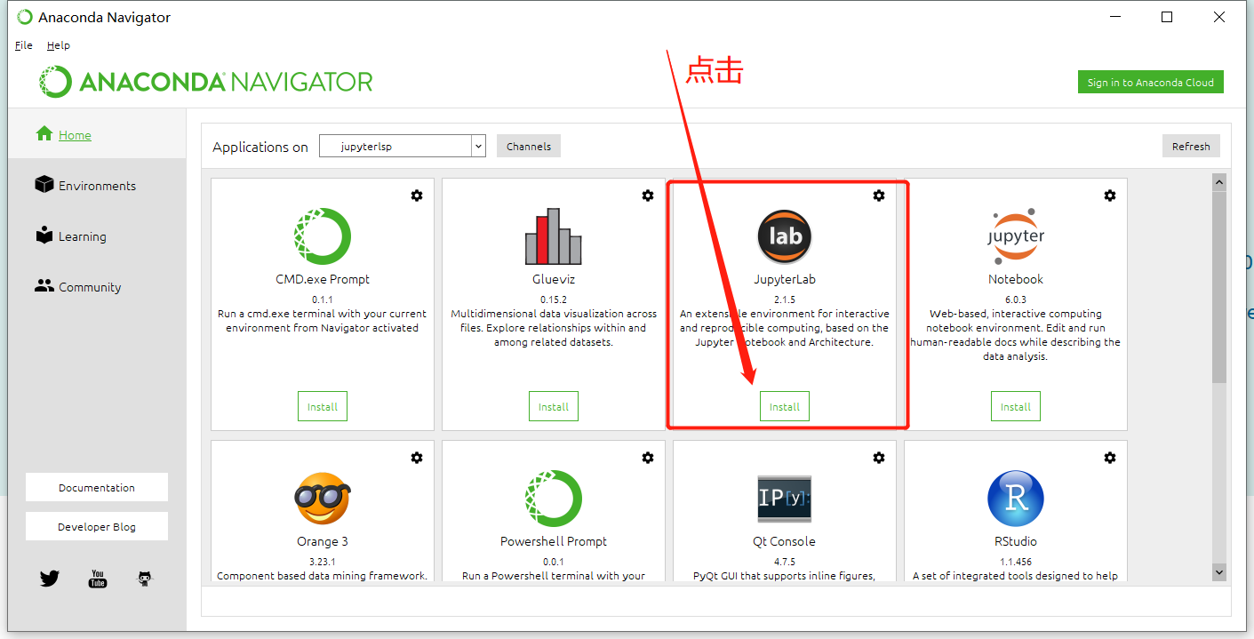Click the Glueviz bar chart icon
Viewport: 1254px width, 639px height.
click(x=554, y=236)
